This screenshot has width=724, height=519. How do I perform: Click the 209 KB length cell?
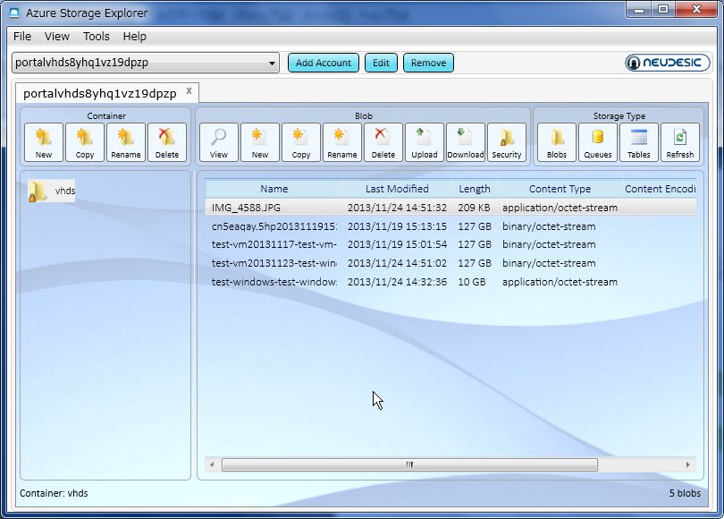(x=474, y=208)
